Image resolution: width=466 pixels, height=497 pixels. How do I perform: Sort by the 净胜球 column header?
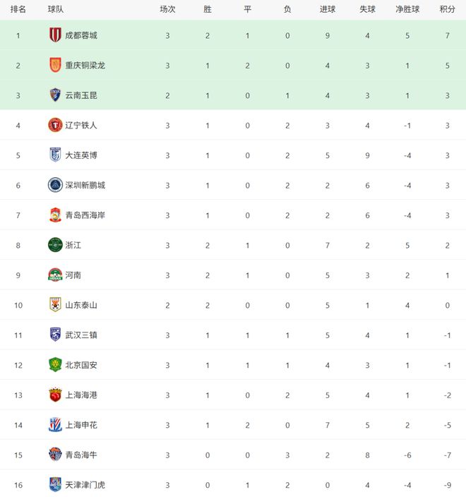pyautogui.click(x=407, y=9)
